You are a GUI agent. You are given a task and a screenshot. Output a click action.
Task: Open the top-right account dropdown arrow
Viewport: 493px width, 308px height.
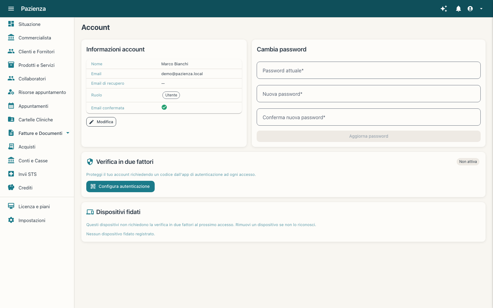pos(481,9)
